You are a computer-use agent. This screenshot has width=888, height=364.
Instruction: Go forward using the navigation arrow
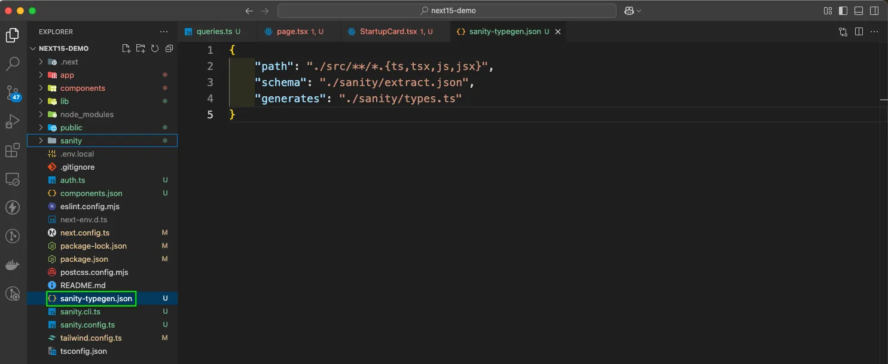265,11
